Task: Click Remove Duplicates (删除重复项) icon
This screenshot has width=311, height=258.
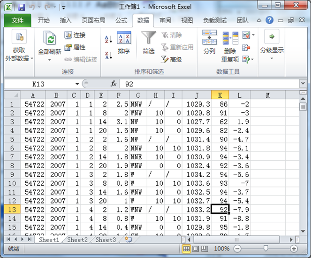Action: (x=230, y=42)
